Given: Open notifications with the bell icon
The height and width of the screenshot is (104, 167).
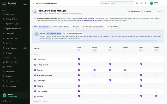Looking at the screenshot, I should point(146,3).
